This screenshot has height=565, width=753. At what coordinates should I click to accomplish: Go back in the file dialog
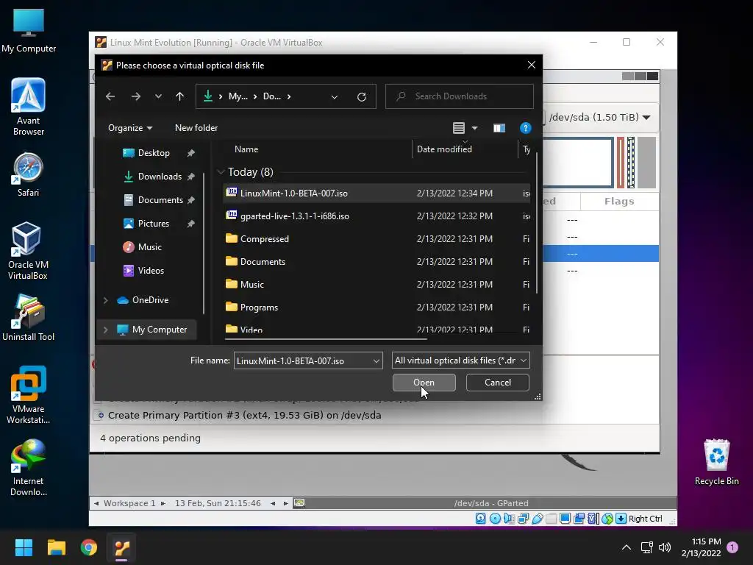[110, 96]
